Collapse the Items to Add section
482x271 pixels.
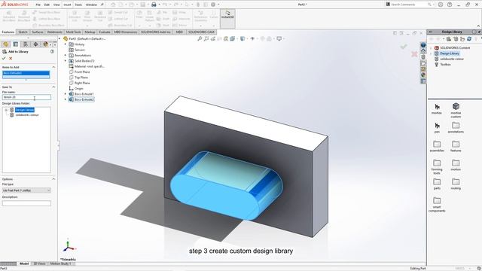pyautogui.click(x=53, y=67)
